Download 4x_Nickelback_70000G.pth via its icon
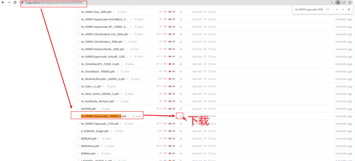 pyautogui.click(x=181, y=71)
